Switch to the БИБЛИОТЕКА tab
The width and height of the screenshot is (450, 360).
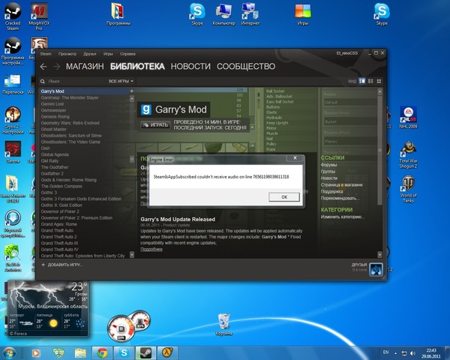pyautogui.click(x=137, y=67)
